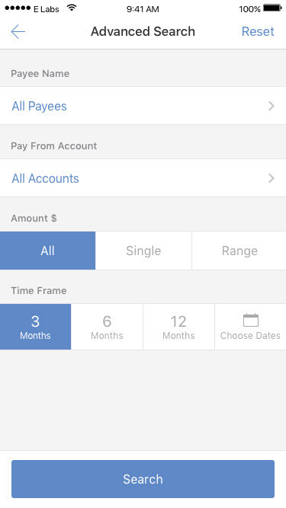Tap the Search button
The image size is (286, 508).
143,479
